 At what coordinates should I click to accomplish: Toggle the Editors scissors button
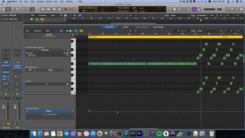[32, 9]
